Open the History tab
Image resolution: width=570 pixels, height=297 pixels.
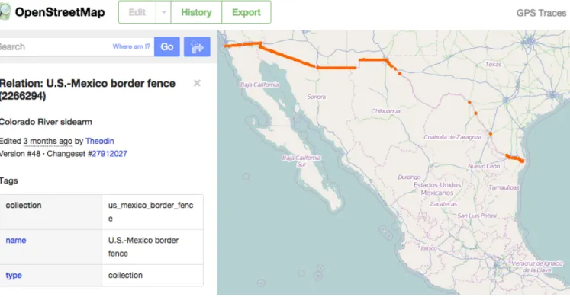[196, 12]
